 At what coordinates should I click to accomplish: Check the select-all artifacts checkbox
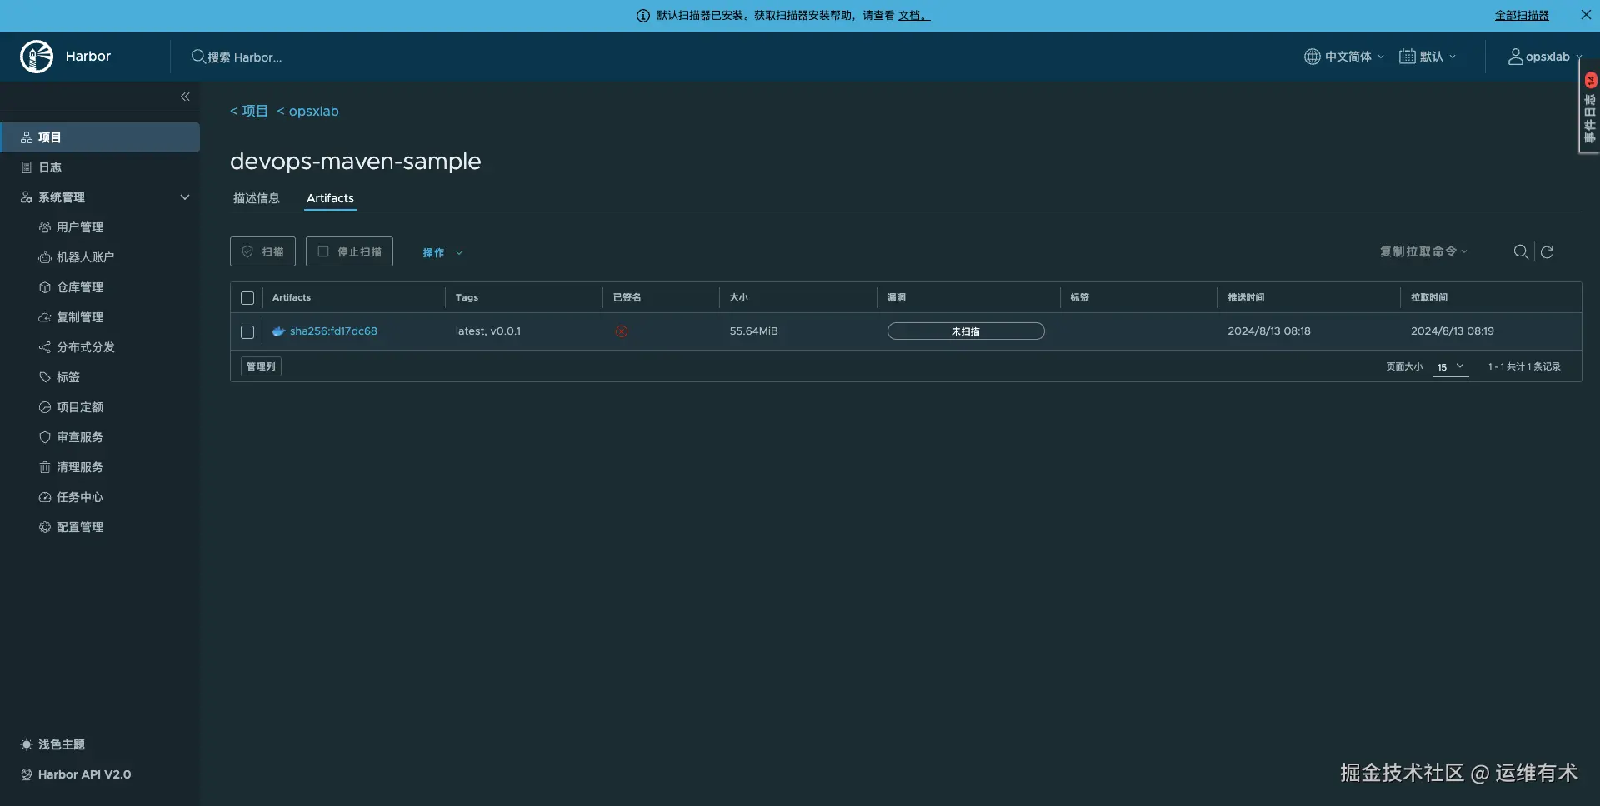(x=247, y=297)
